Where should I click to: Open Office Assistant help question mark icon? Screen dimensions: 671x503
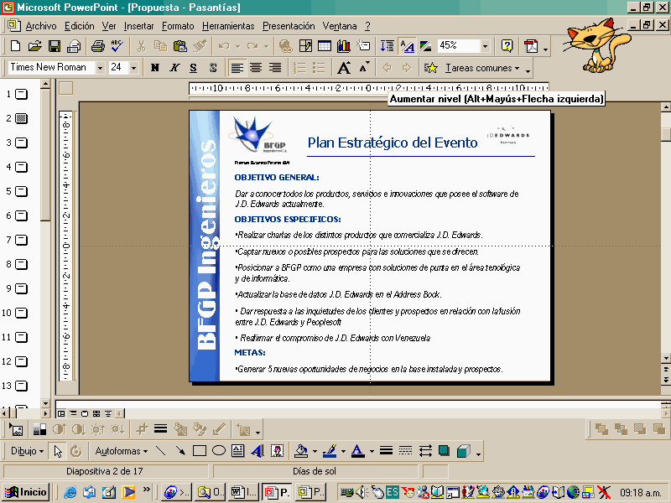[x=507, y=46]
